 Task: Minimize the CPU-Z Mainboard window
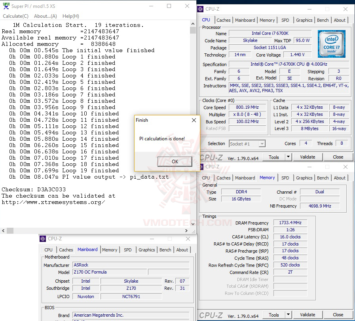coord(152,239)
